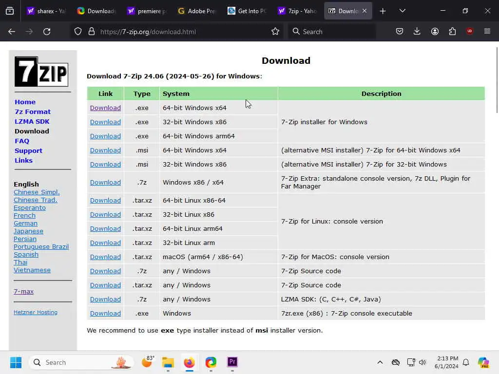Download the .exe for 64-bit Windows x64
The height and width of the screenshot is (374, 499).
(x=105, y=108)
